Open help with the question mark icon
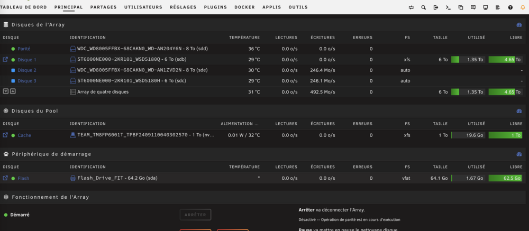 click(510, 7)
